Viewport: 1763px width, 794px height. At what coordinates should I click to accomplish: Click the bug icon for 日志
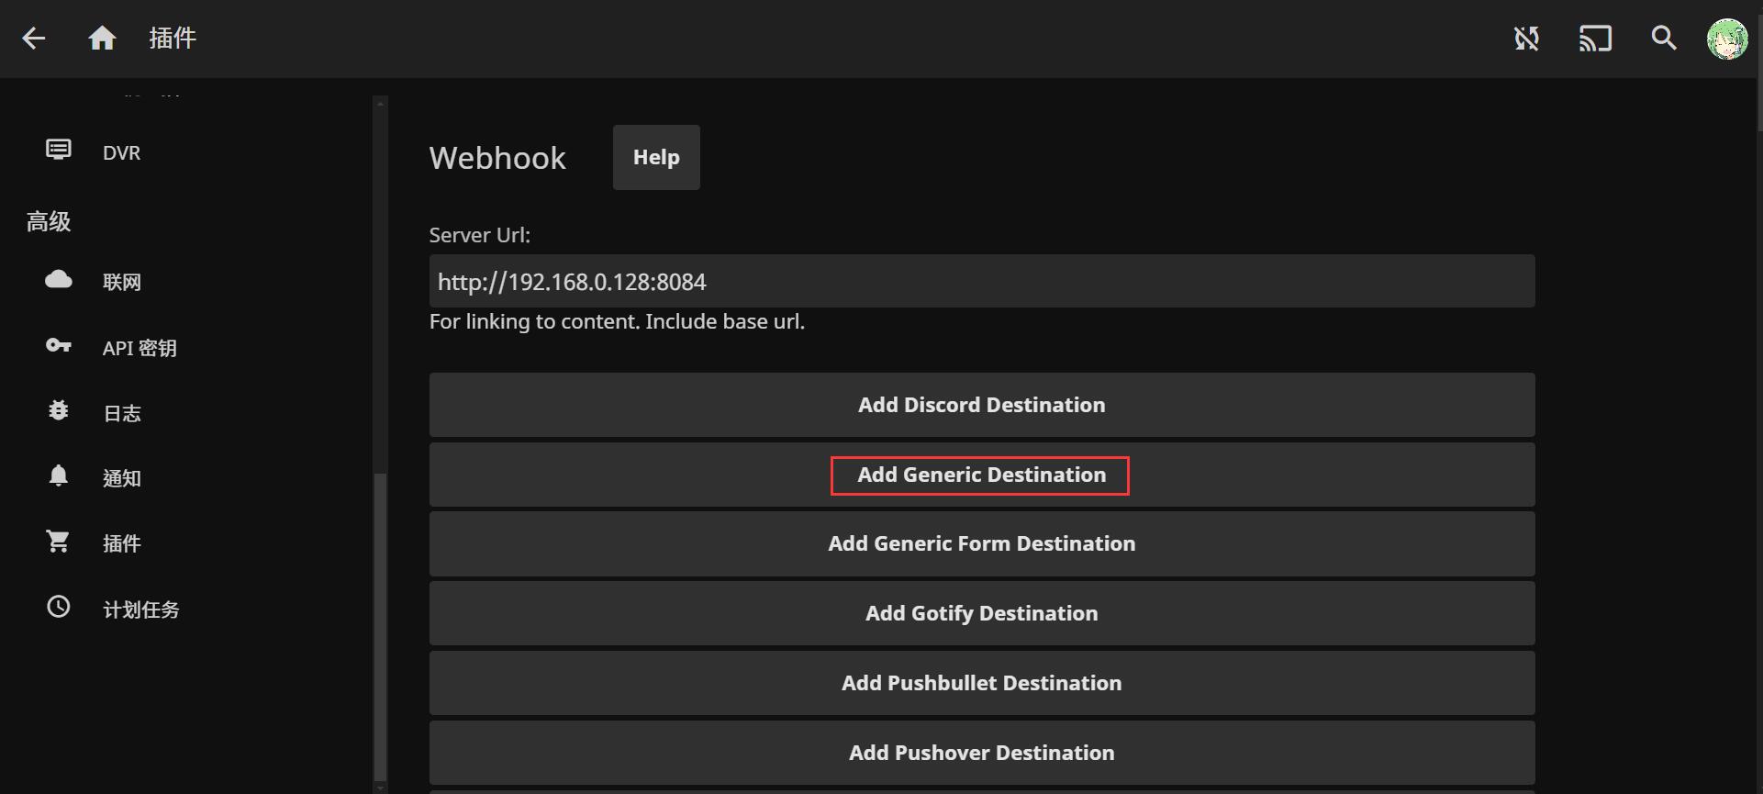pos(59,411)
